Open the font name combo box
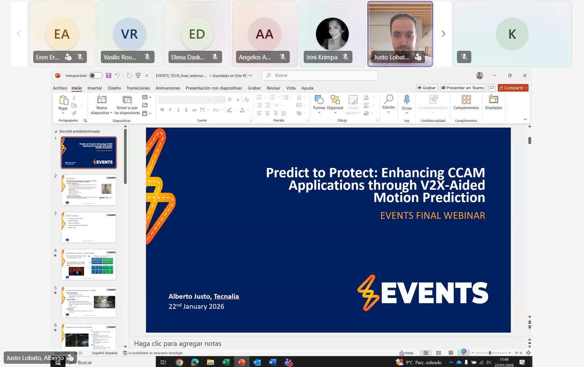Screen dimensions: 584x367 coord(185,100)
